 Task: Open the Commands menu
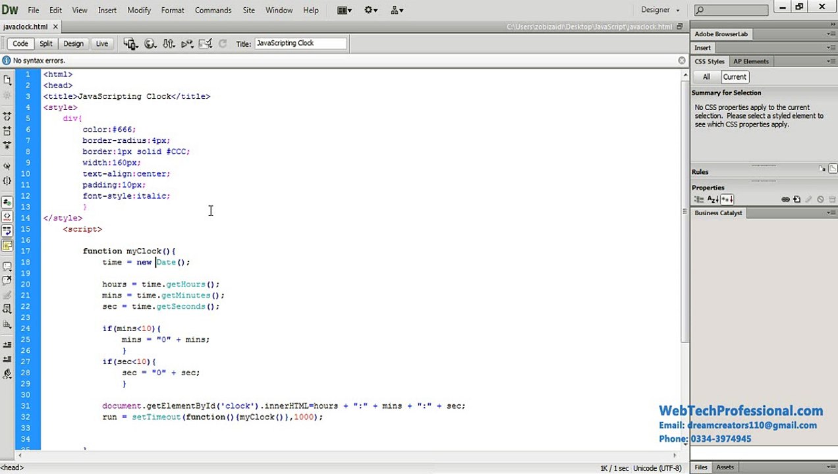[x=213, y=10]
